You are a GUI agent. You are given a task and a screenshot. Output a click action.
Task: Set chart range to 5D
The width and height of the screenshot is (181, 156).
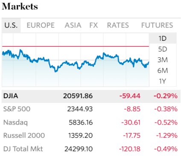coord(163,49)
